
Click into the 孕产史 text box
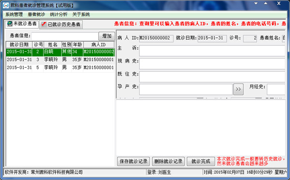click(186, 90)
